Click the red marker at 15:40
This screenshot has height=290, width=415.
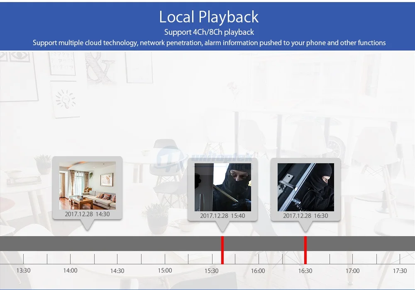[x=222, y=250]
